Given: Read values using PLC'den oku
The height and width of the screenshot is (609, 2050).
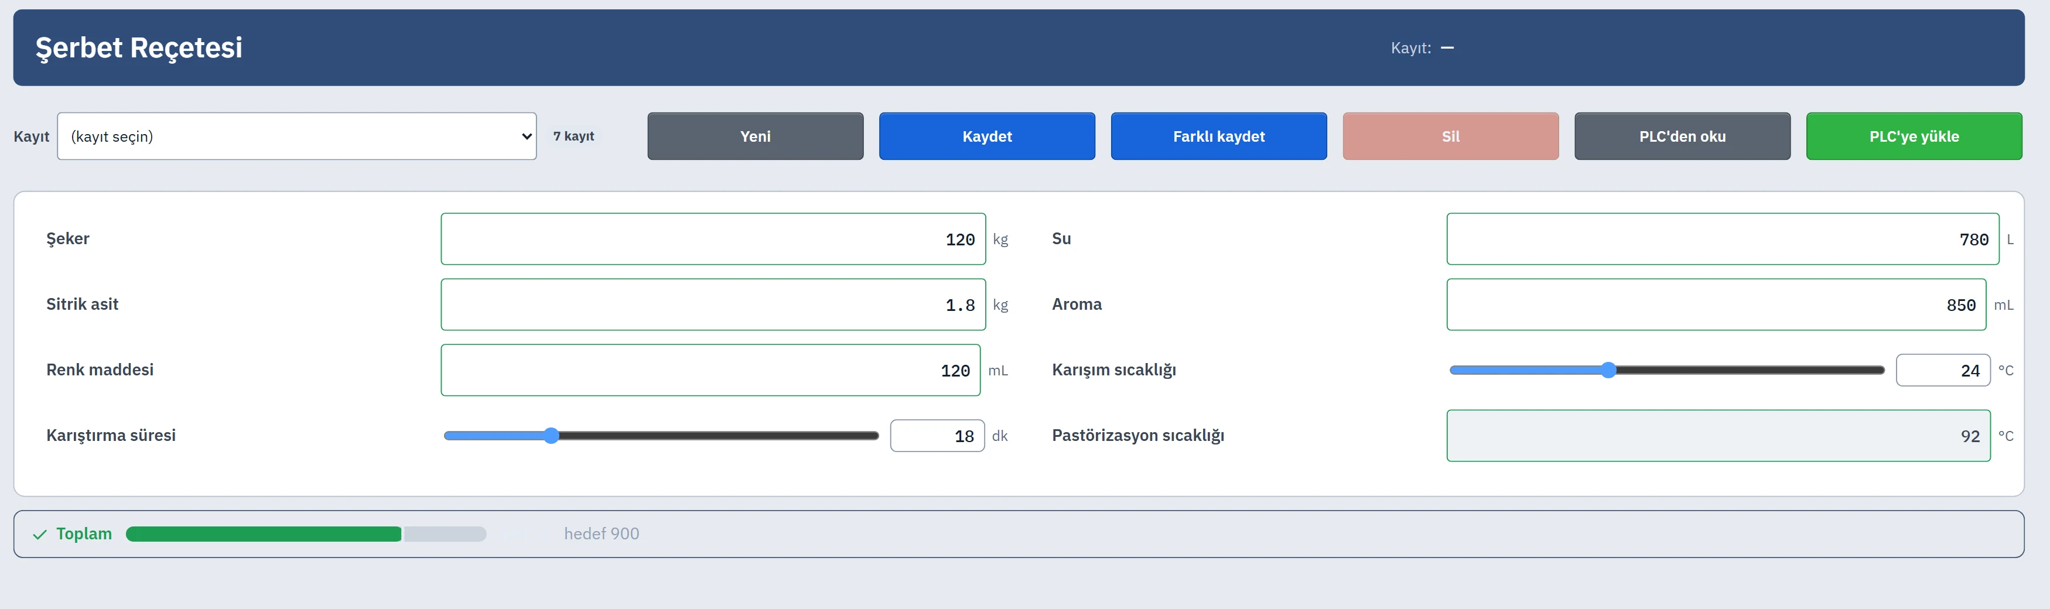Looking at the screenshot, I should [x=1682, y=136].
